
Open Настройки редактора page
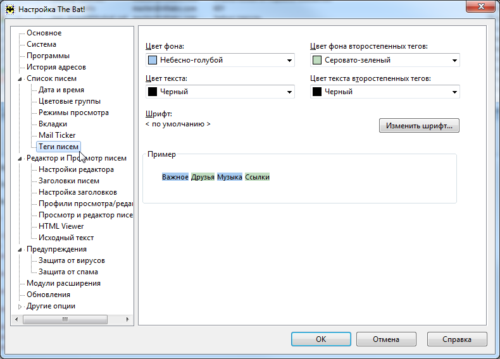(x=76, y=169)
